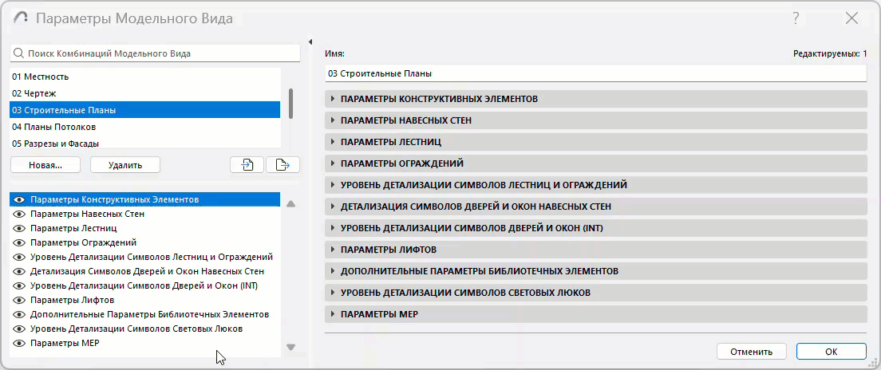Select combination 03 Строительные Планы
This screenshot has height=370, width=881.
click(x=145, y=110)
